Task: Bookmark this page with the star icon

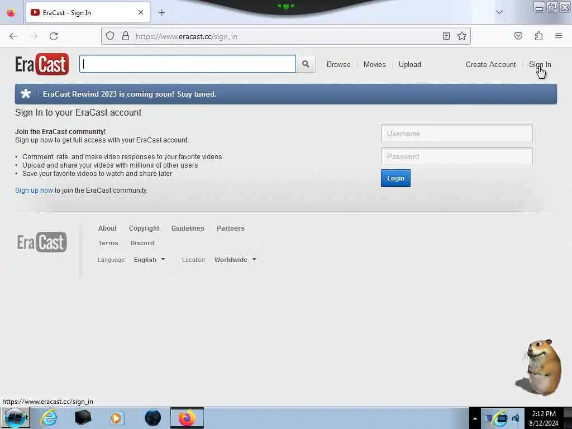Action: (462, 36)
